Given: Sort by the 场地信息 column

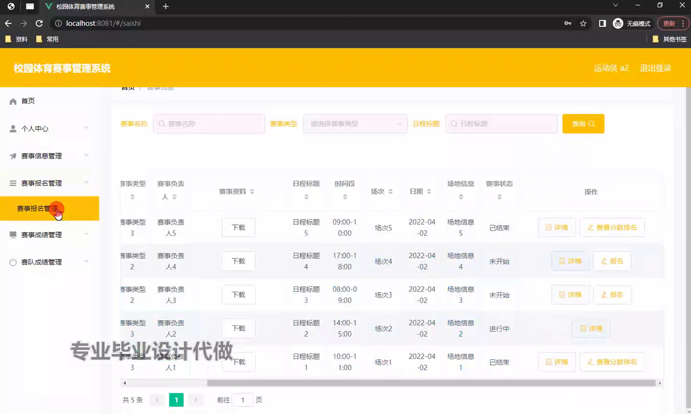Looking at the screenshot, I should click(461, 196).
